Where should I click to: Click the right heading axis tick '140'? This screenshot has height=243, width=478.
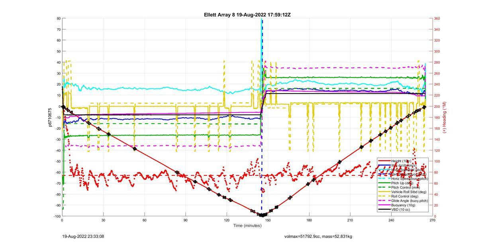tap(437, 139)
